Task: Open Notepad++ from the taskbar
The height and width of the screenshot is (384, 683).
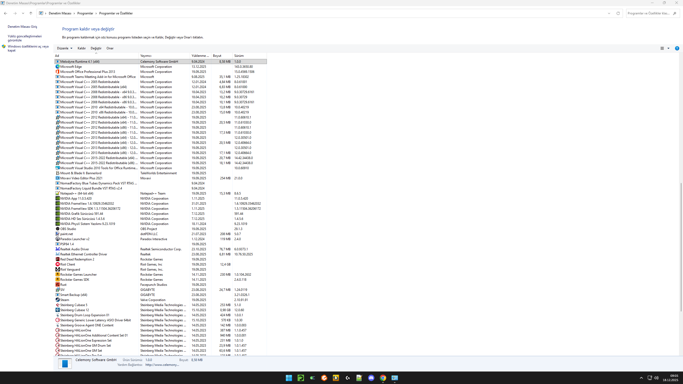Action: (359, 378)
